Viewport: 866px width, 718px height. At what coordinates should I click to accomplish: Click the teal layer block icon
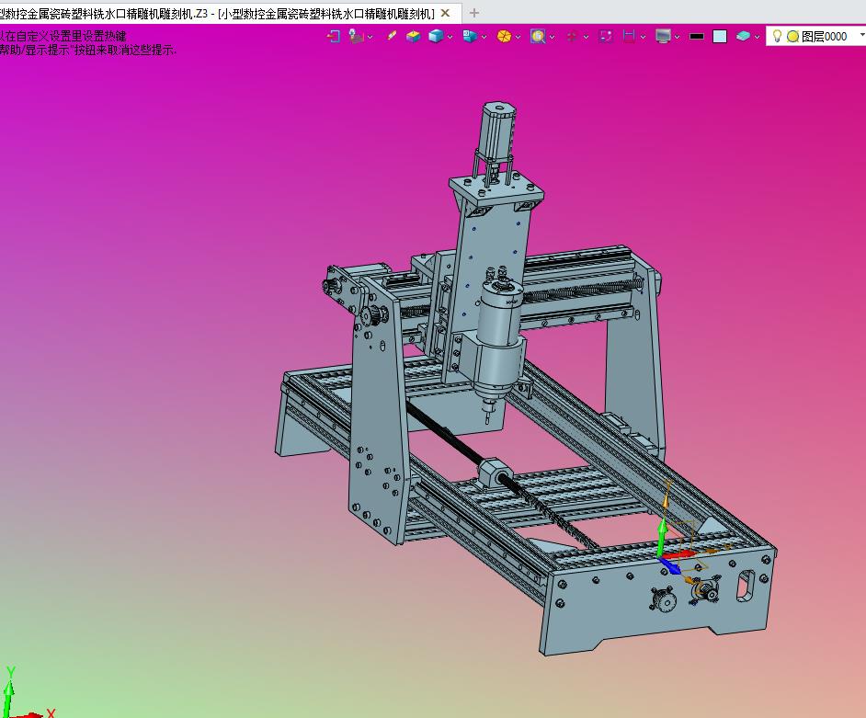[x=744, y=37]
